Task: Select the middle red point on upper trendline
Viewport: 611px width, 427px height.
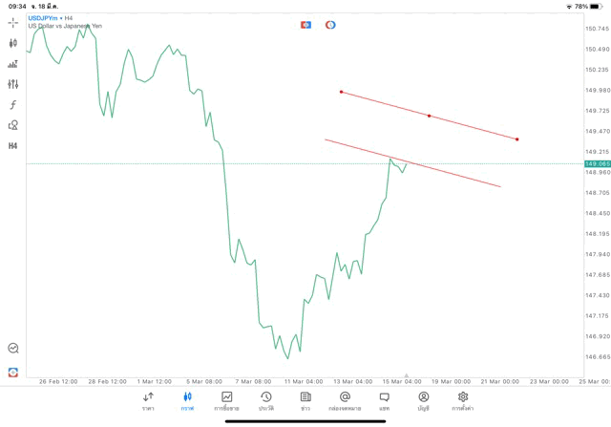Action: (429, 116)
